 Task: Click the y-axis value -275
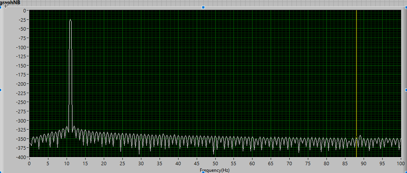[x=22, y=111]
